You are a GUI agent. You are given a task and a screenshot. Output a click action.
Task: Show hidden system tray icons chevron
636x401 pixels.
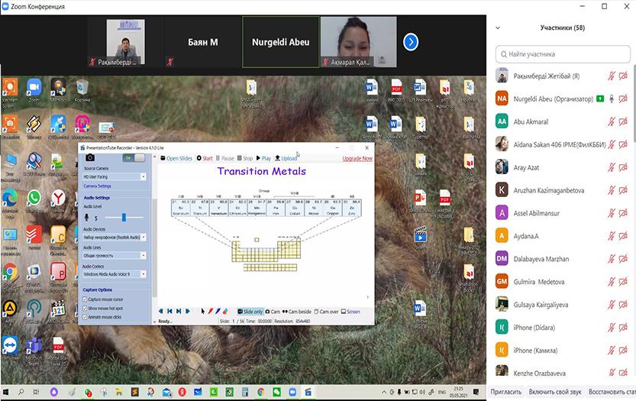pos(384,392)
